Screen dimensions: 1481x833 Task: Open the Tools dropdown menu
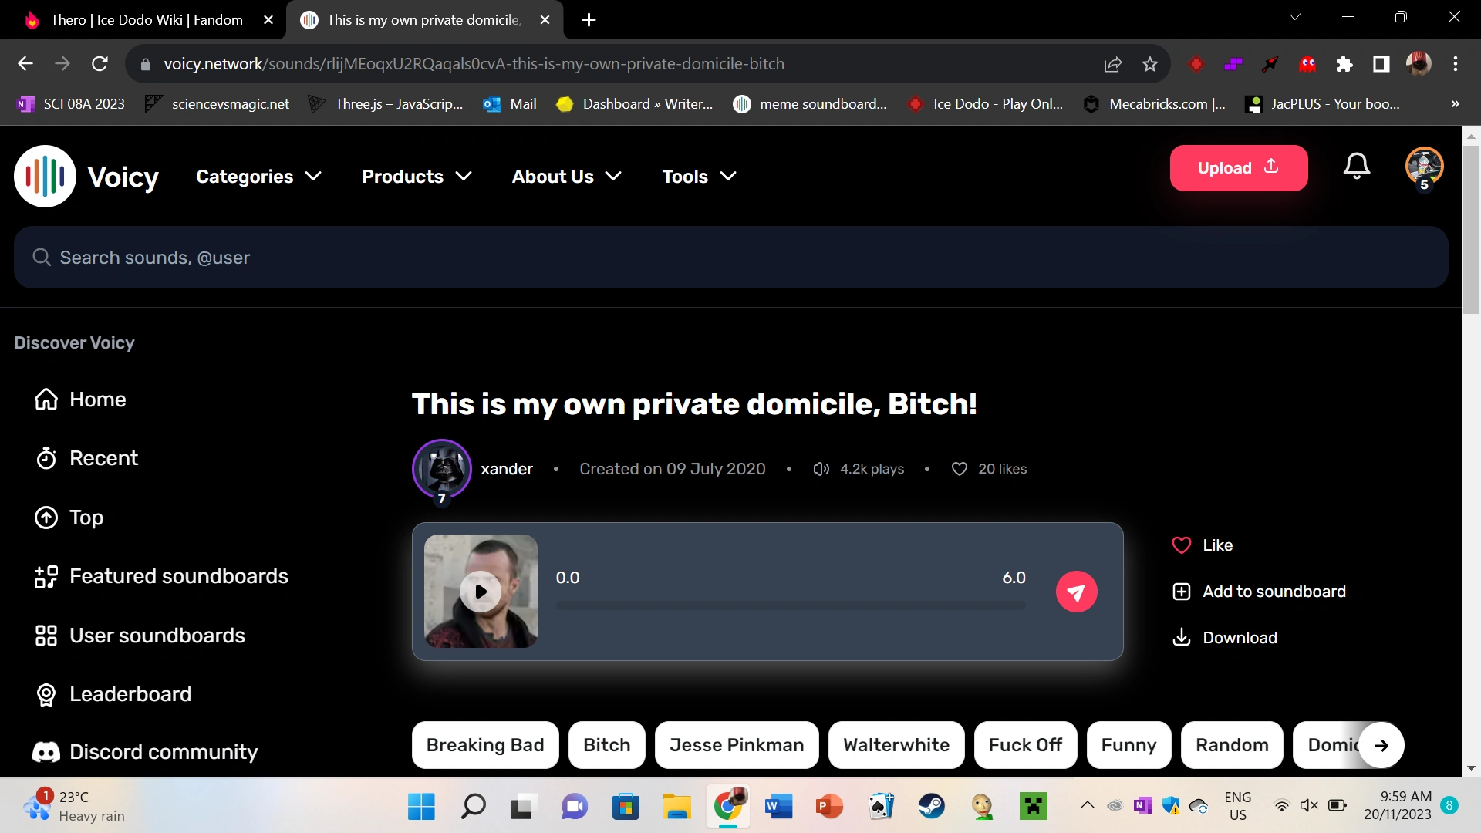point(699,177)
